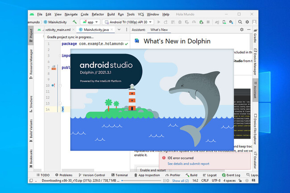
Task: Click the download progress bar in status bar
Action: (141, 181)
